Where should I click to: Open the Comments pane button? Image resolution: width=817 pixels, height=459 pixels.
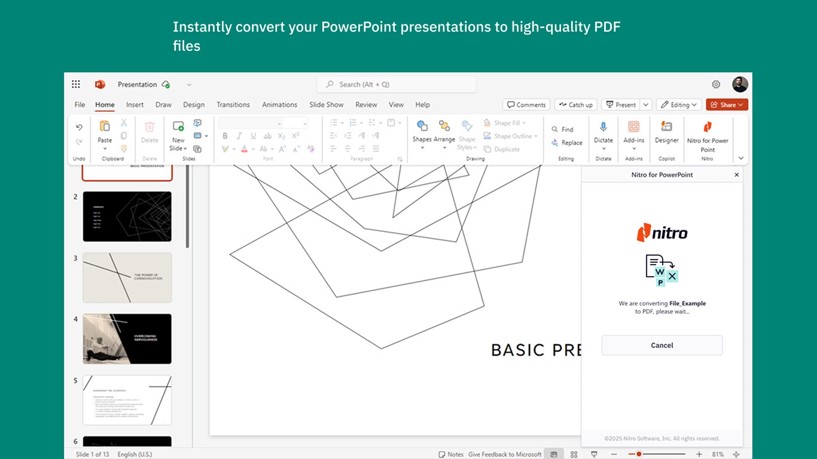pyautogui.click(x=526, y=105)
